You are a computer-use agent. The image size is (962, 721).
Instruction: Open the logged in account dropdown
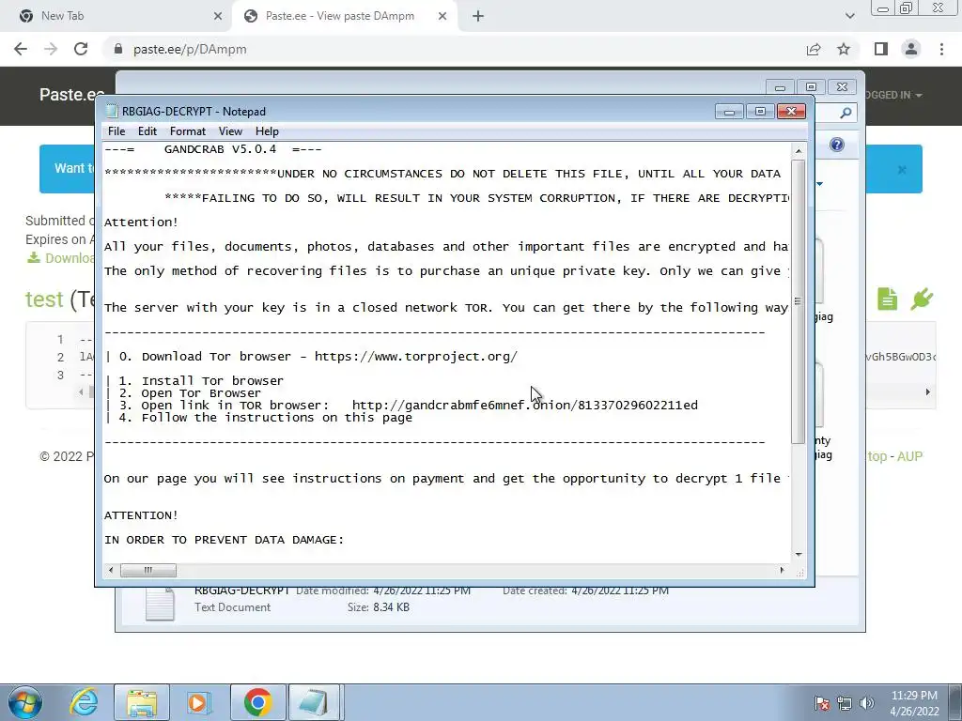click(893, 95)
